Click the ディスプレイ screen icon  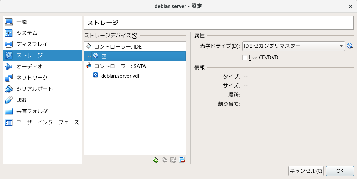[9, 44]
